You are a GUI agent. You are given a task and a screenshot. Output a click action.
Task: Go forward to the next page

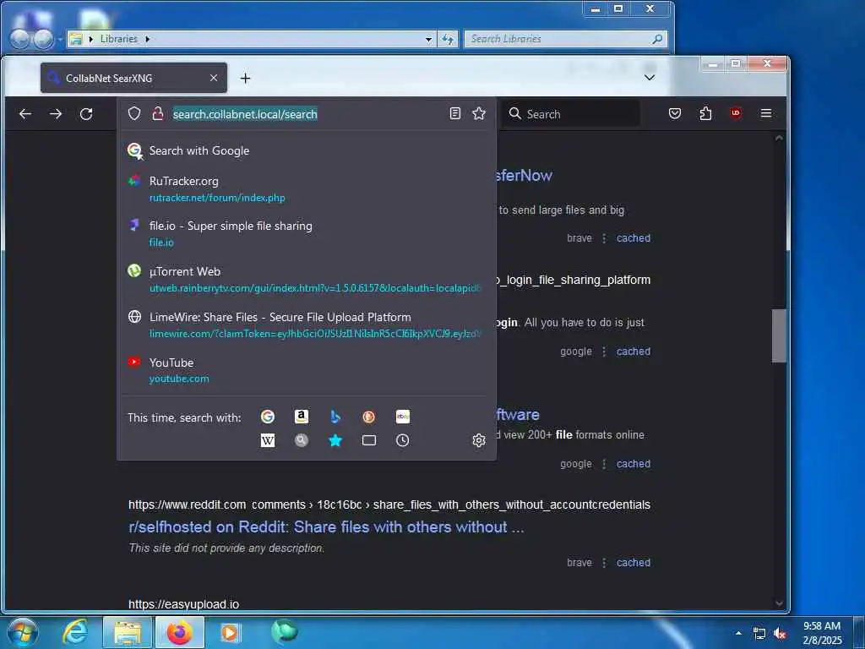56,114
